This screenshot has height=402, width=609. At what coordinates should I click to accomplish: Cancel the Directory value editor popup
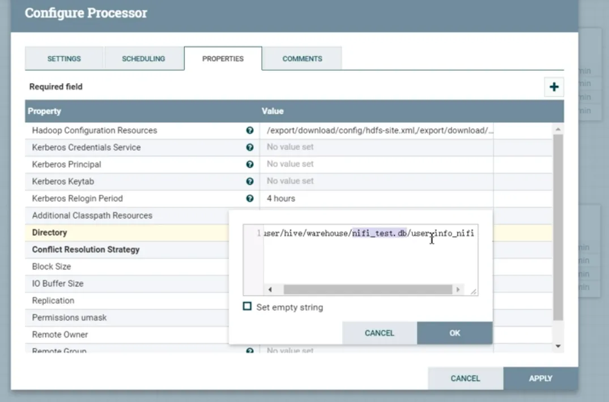click(380, 333)
